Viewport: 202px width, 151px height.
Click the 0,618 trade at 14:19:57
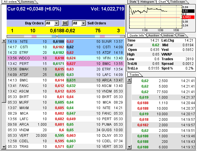[x=163, y=120]
